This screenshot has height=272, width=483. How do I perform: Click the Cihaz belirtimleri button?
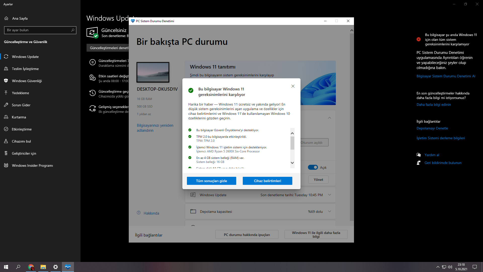[x=267, y=181]
